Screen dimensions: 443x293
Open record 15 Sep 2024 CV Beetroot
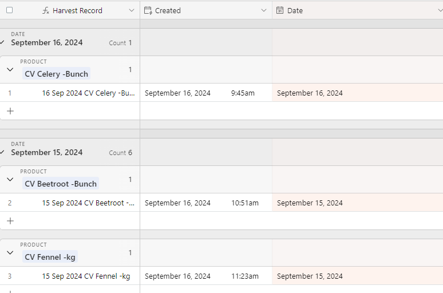(x=88, y=203)
